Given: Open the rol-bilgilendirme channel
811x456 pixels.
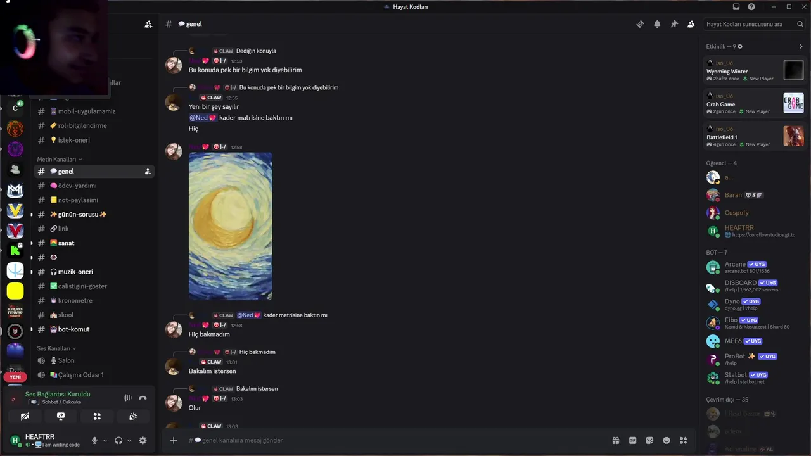Looking at the screenshot, I should pos(94,125).
